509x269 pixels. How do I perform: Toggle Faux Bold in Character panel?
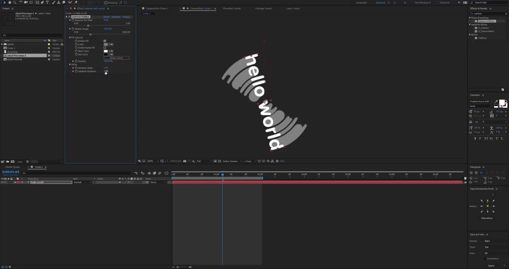475,138
